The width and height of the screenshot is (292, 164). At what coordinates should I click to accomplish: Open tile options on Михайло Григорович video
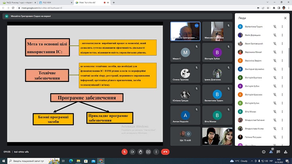[x=196, y=26]
